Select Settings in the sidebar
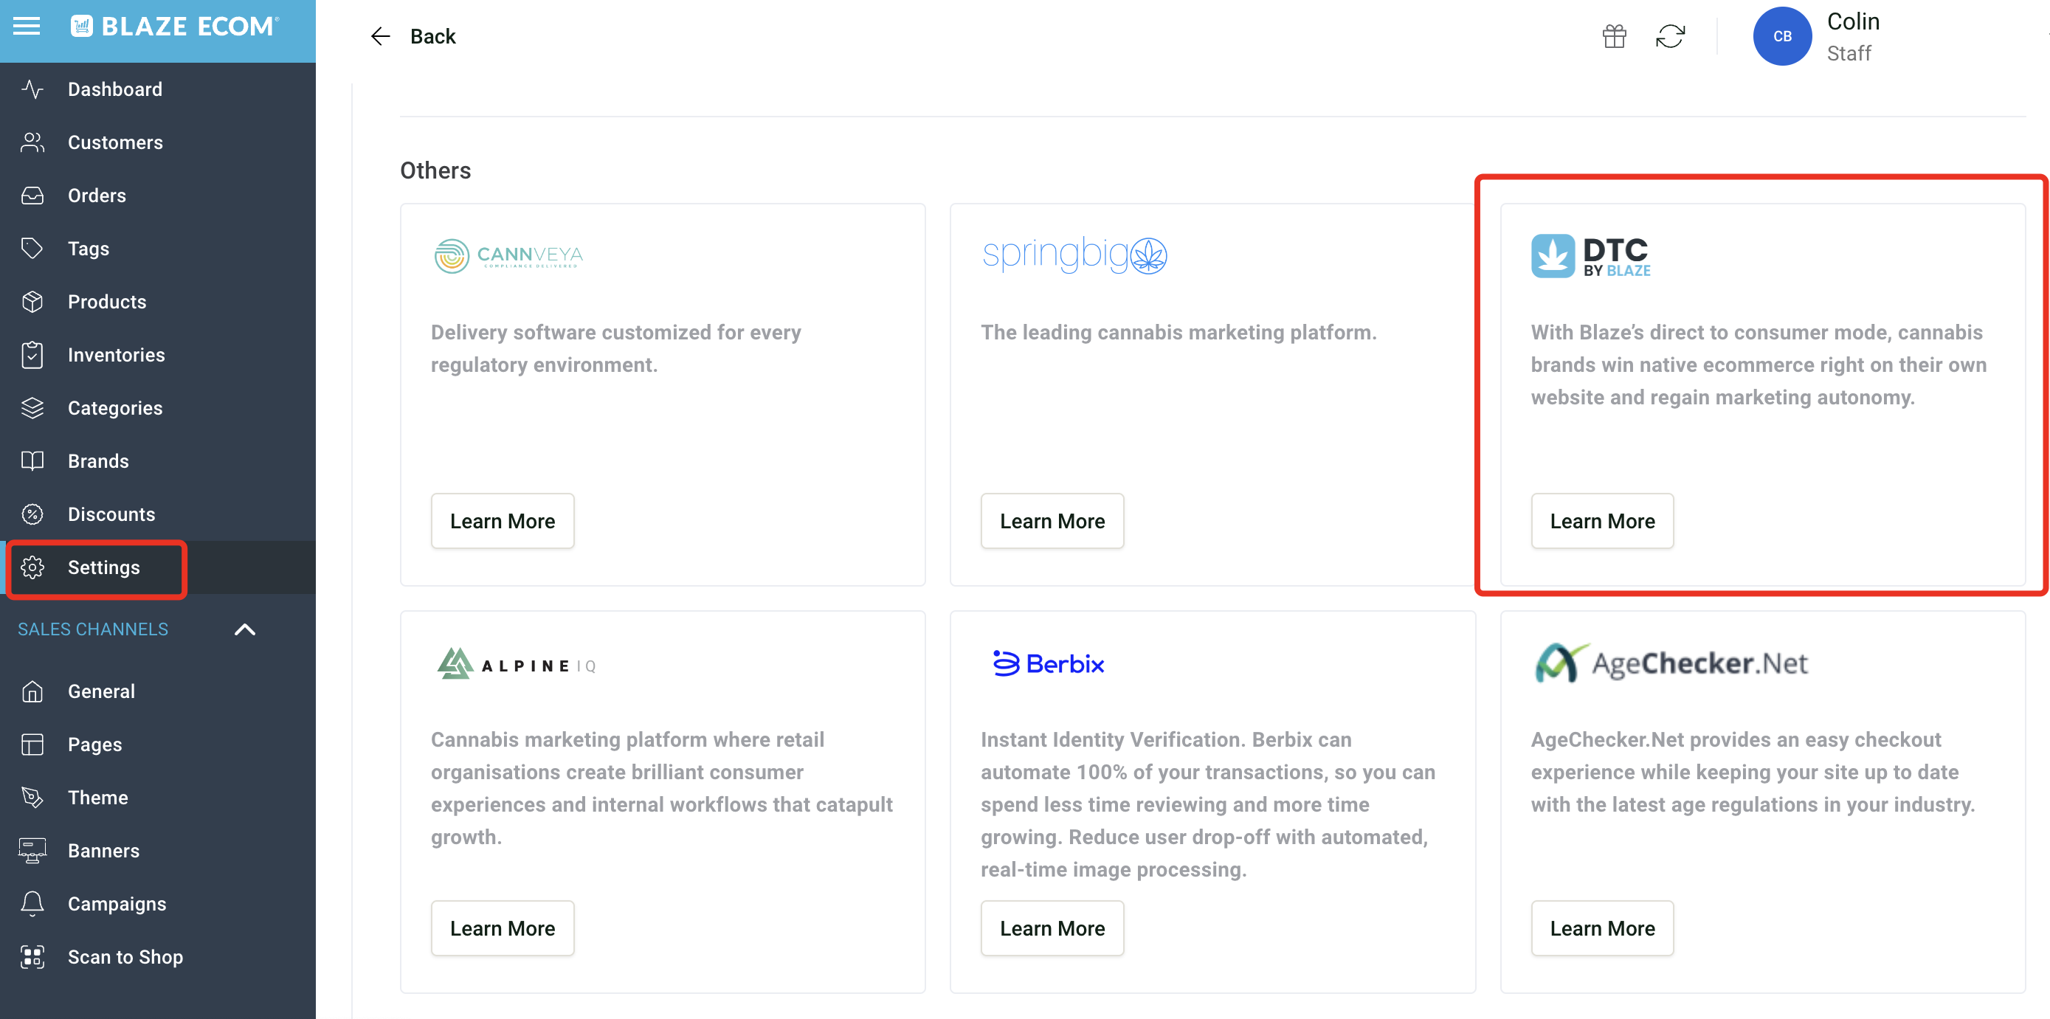This screenshot has width=2050, height=1019. [158, 567]
